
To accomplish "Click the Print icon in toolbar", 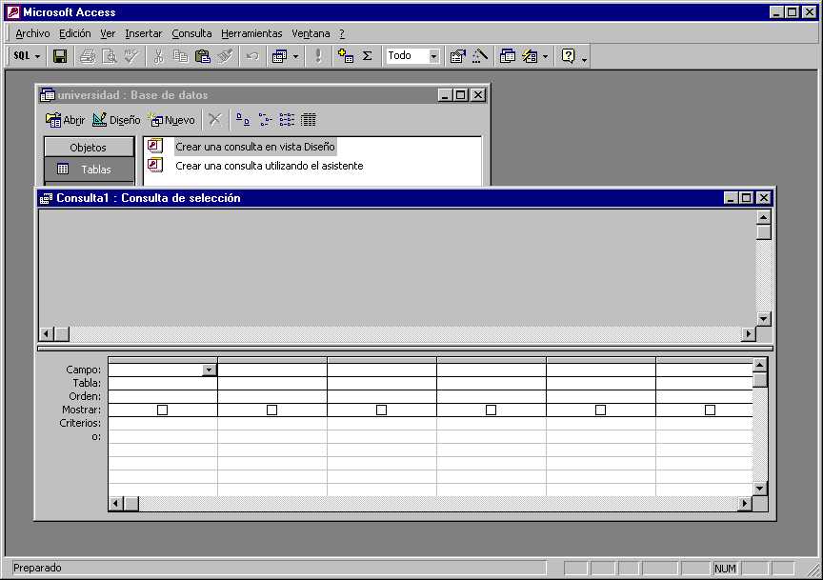I will pyautogui.click(x=88, y=55).
